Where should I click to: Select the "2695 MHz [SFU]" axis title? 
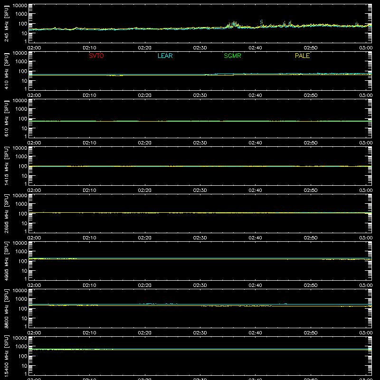point(6,213)
